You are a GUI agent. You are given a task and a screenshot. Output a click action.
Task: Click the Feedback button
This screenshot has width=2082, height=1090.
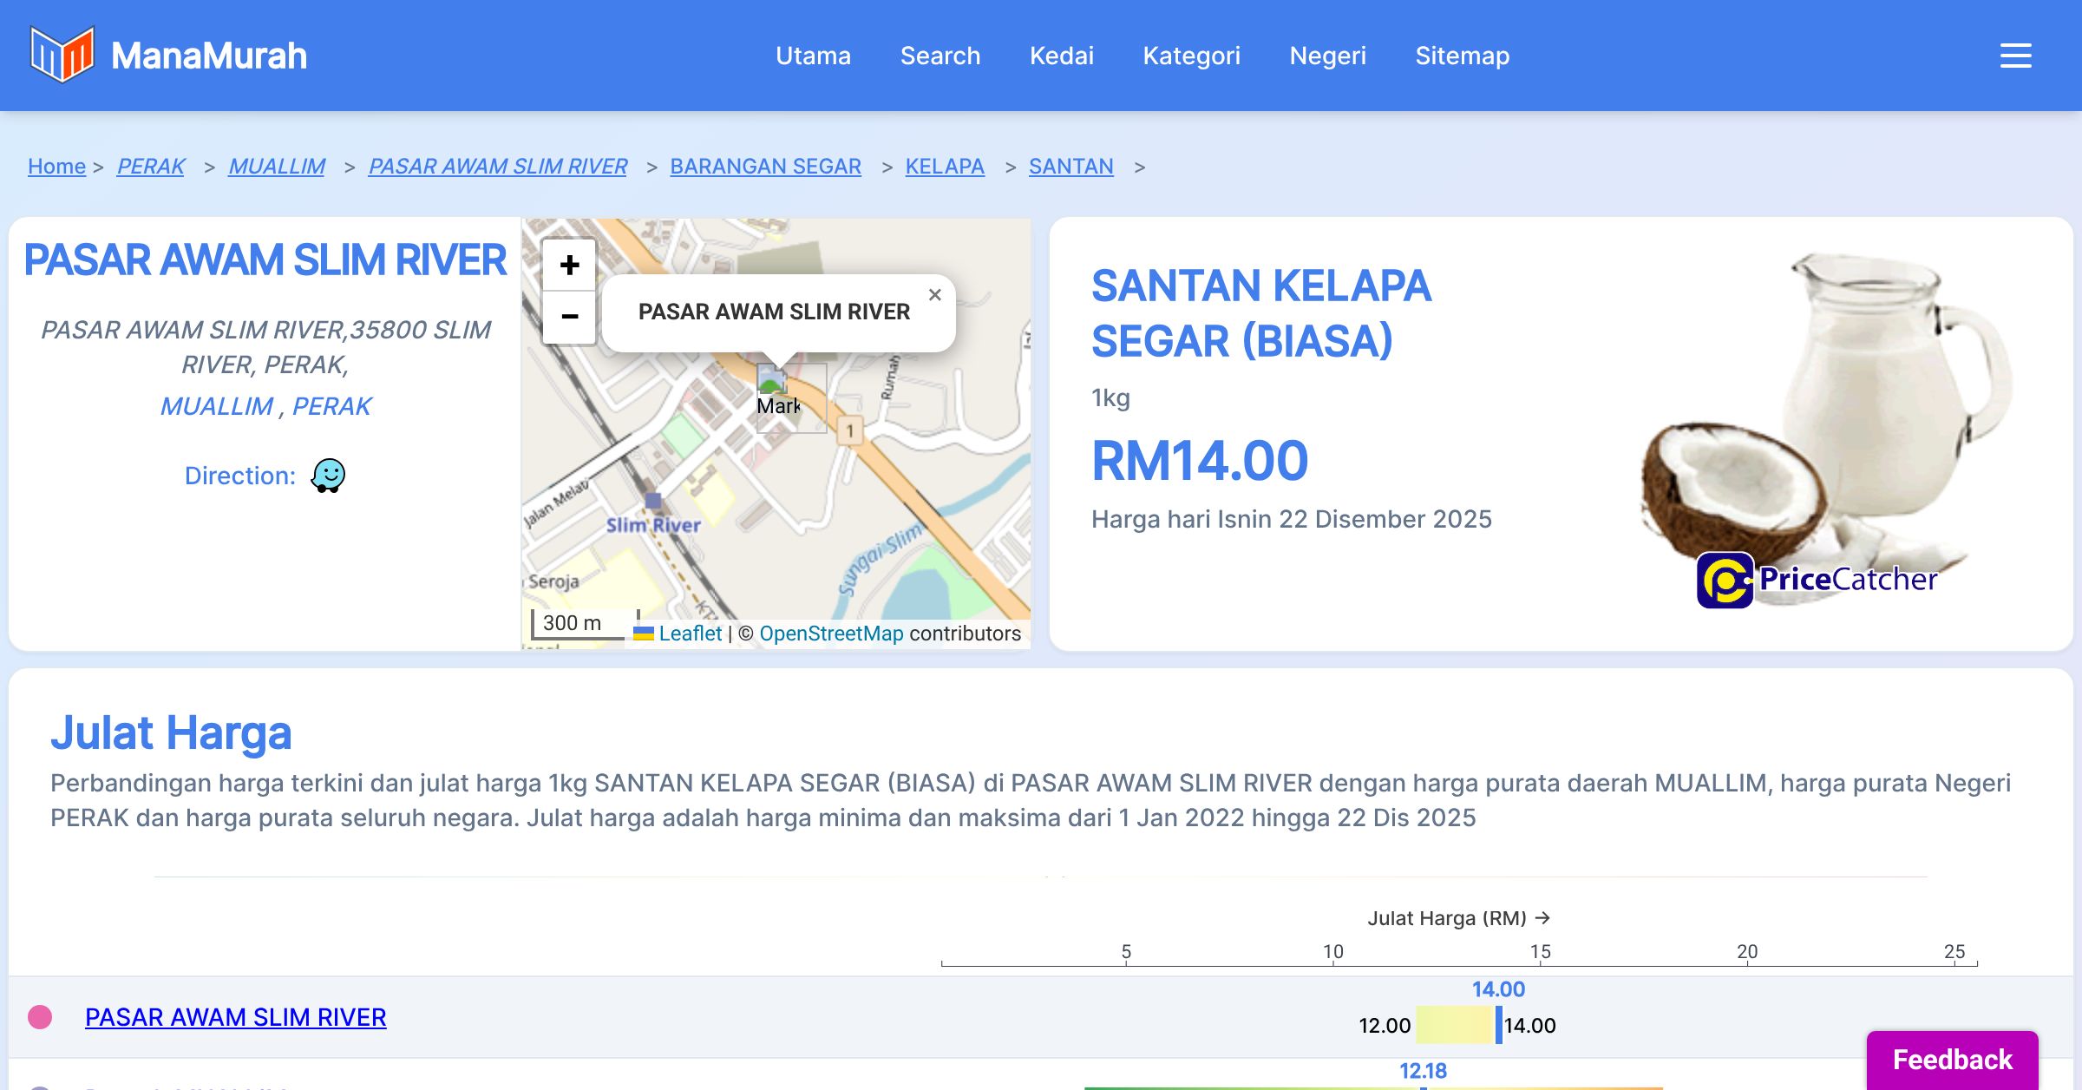(1952, 1060)
